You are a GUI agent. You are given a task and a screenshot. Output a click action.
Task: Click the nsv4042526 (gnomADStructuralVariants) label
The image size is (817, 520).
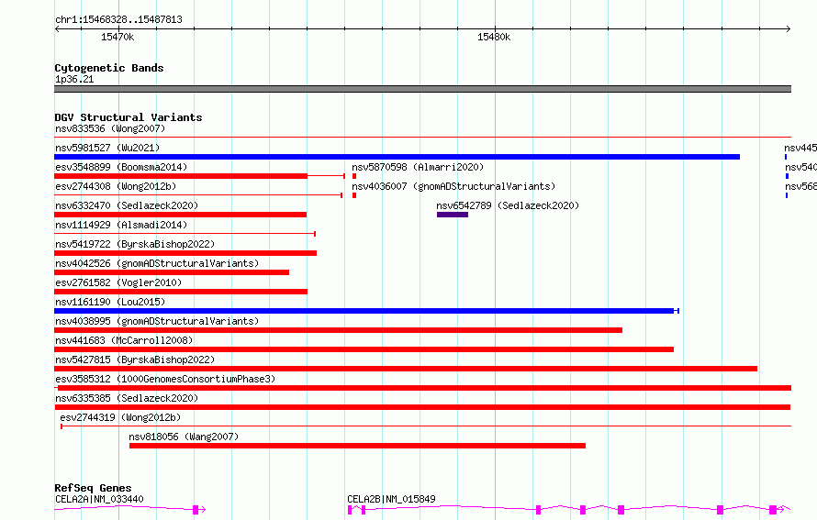click(x=157, y=263)
